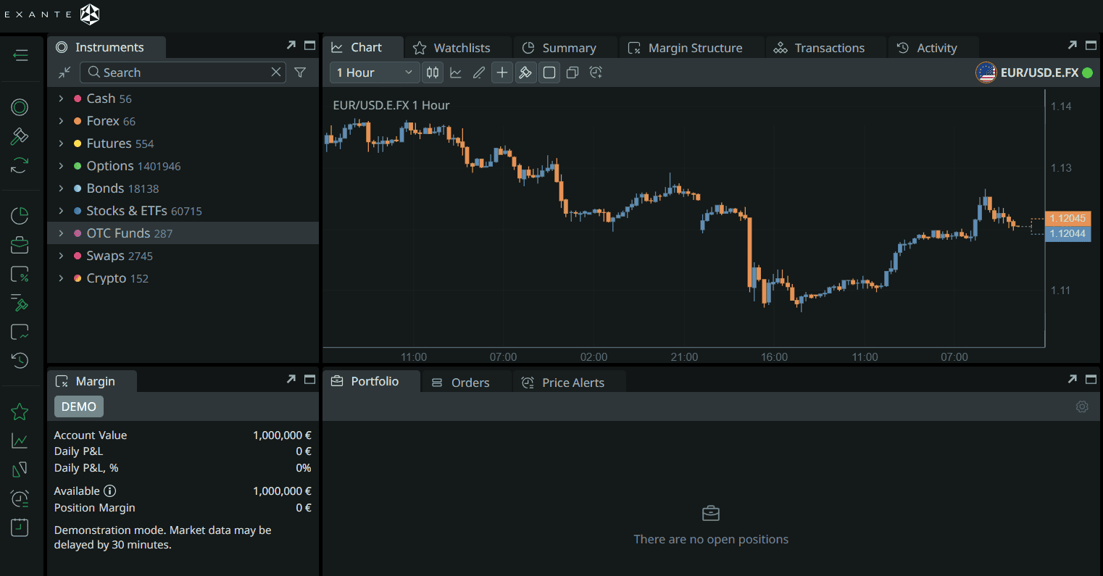Open the briefcase portfolio icon in left sidebar
The width and height of the screenshot is (1103, 576).
19,244
